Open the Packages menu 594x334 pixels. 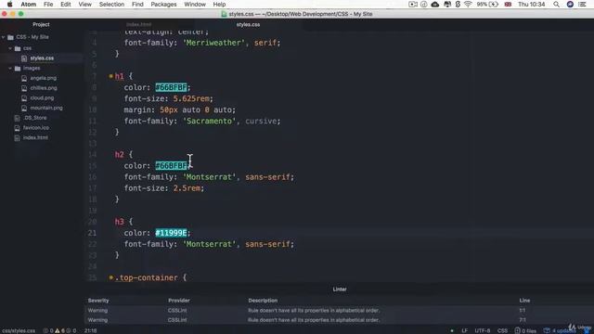pyautogui.click(x=163, y=4)
